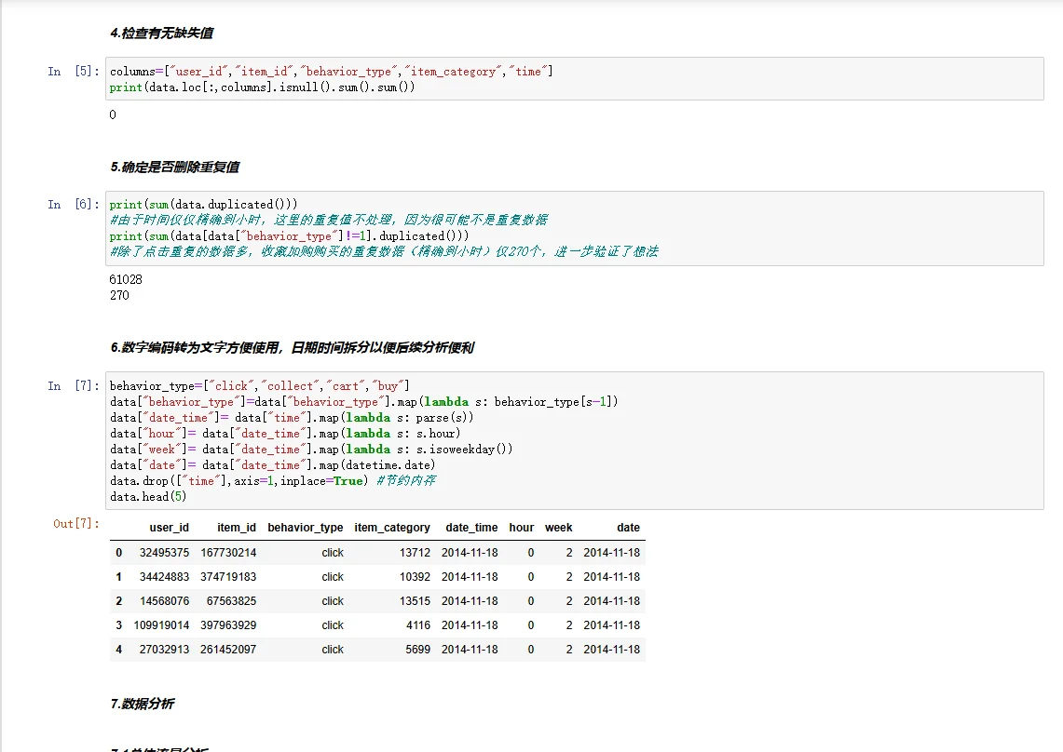Screen dimensions: 1063x752
Task: Select the heading '4.检查有无缺失值'
Action: pyautogui.click(x=162, y=33)
